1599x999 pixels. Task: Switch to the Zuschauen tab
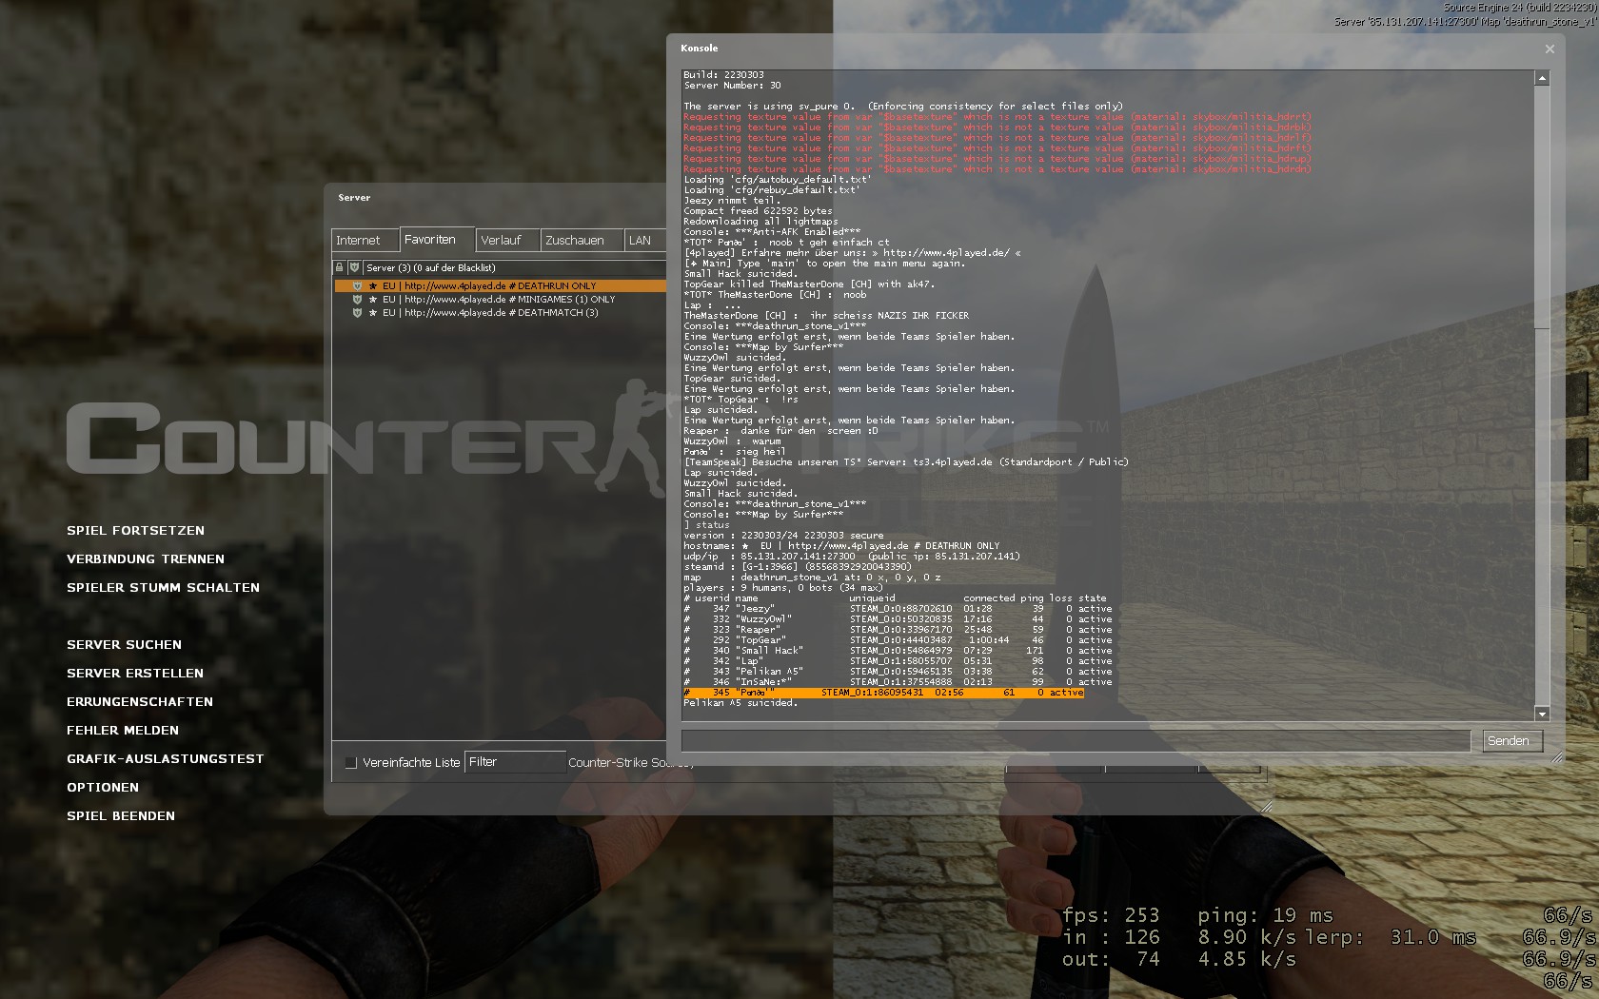tap(582, 241)
